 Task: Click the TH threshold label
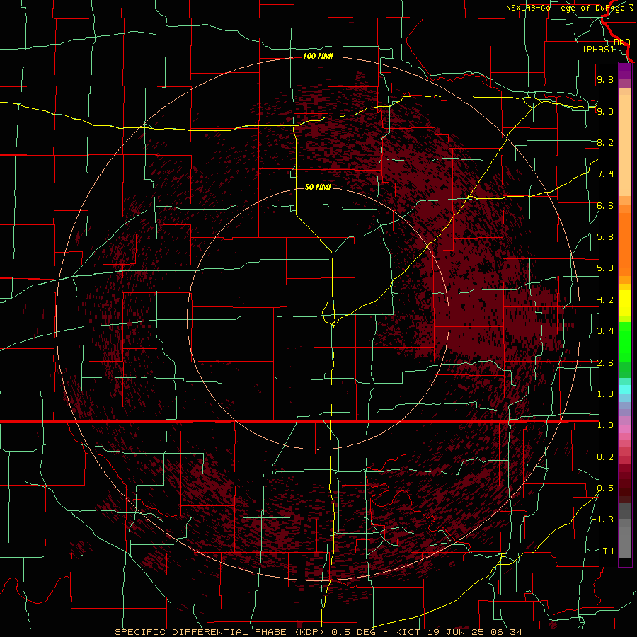pyautogui.click(x=608, y=551)
